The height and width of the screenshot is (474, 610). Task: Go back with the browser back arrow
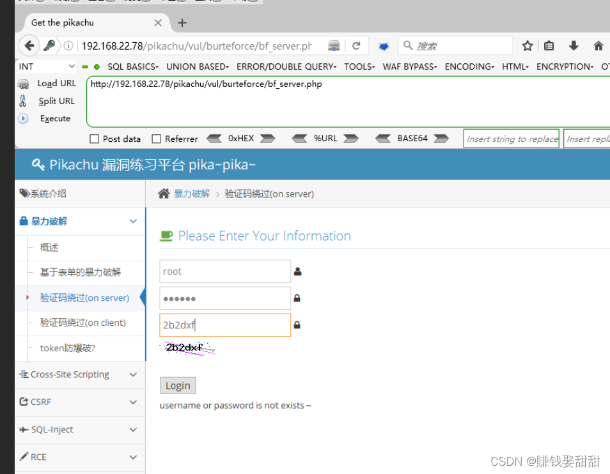point(29,46)
